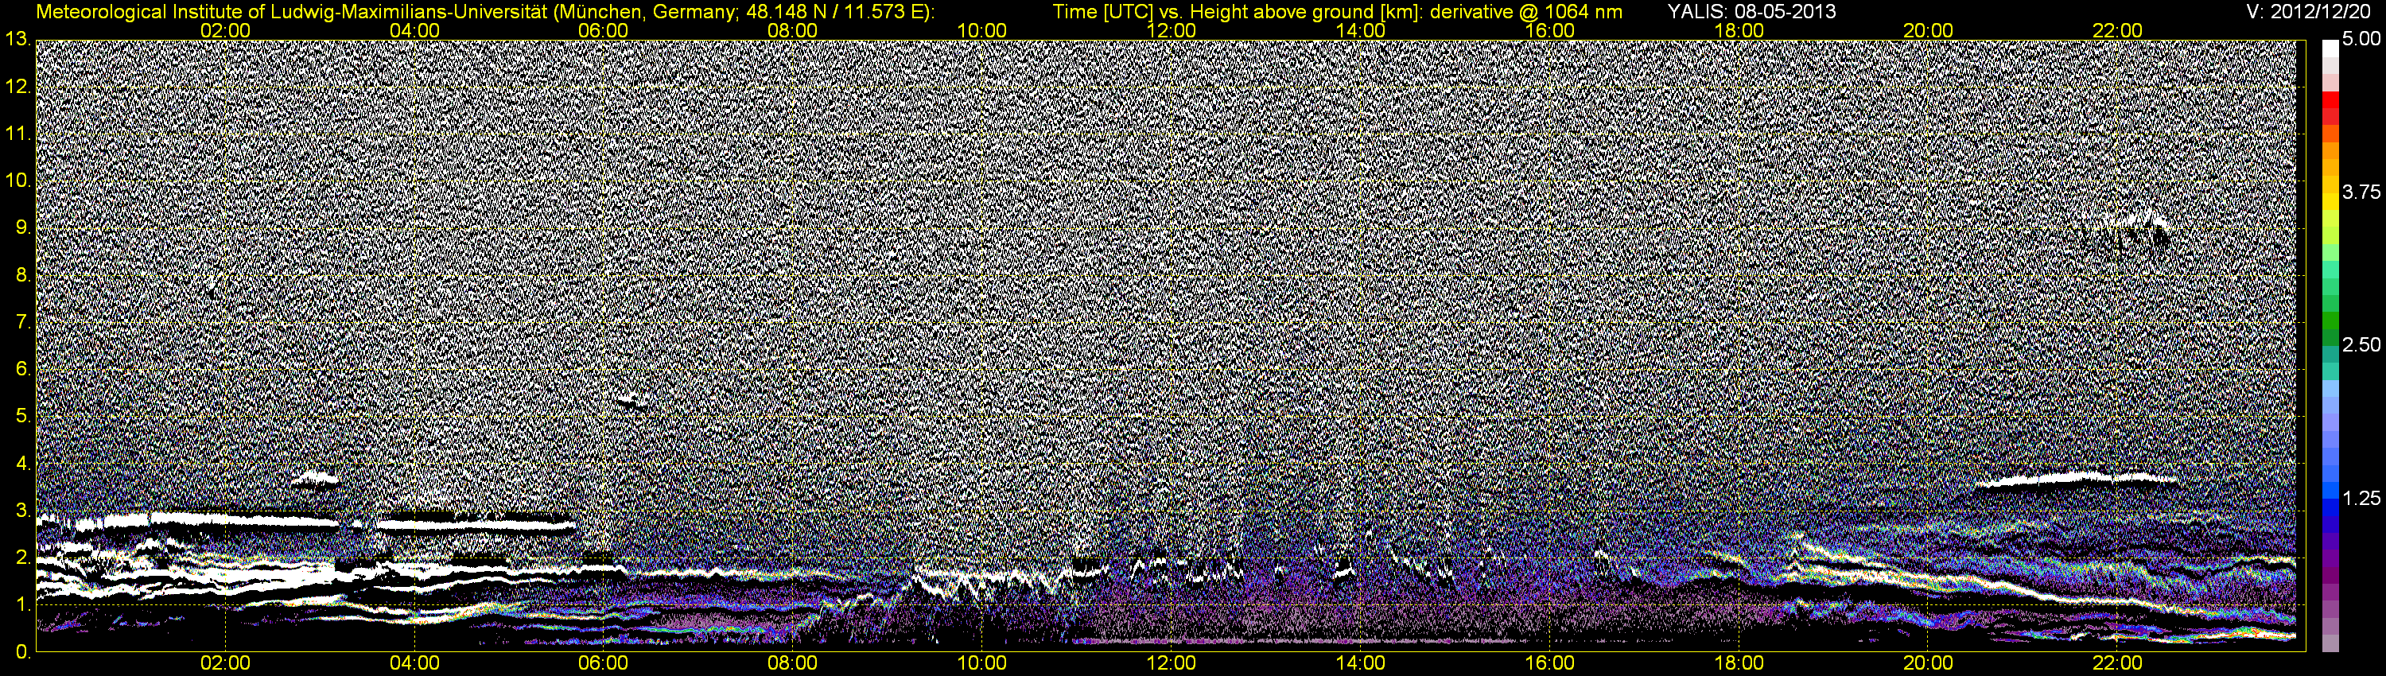Click the 06:00 label on the top time axis

(603, 30)
